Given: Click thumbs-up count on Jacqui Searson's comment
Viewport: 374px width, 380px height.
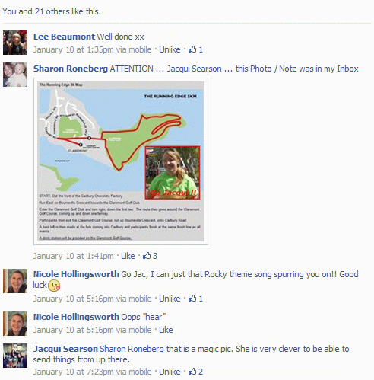Looking at the screenshot, I should click(201, 372).
